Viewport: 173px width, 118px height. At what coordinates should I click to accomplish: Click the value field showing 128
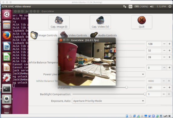pyautogui.click(x=154, y=44)
